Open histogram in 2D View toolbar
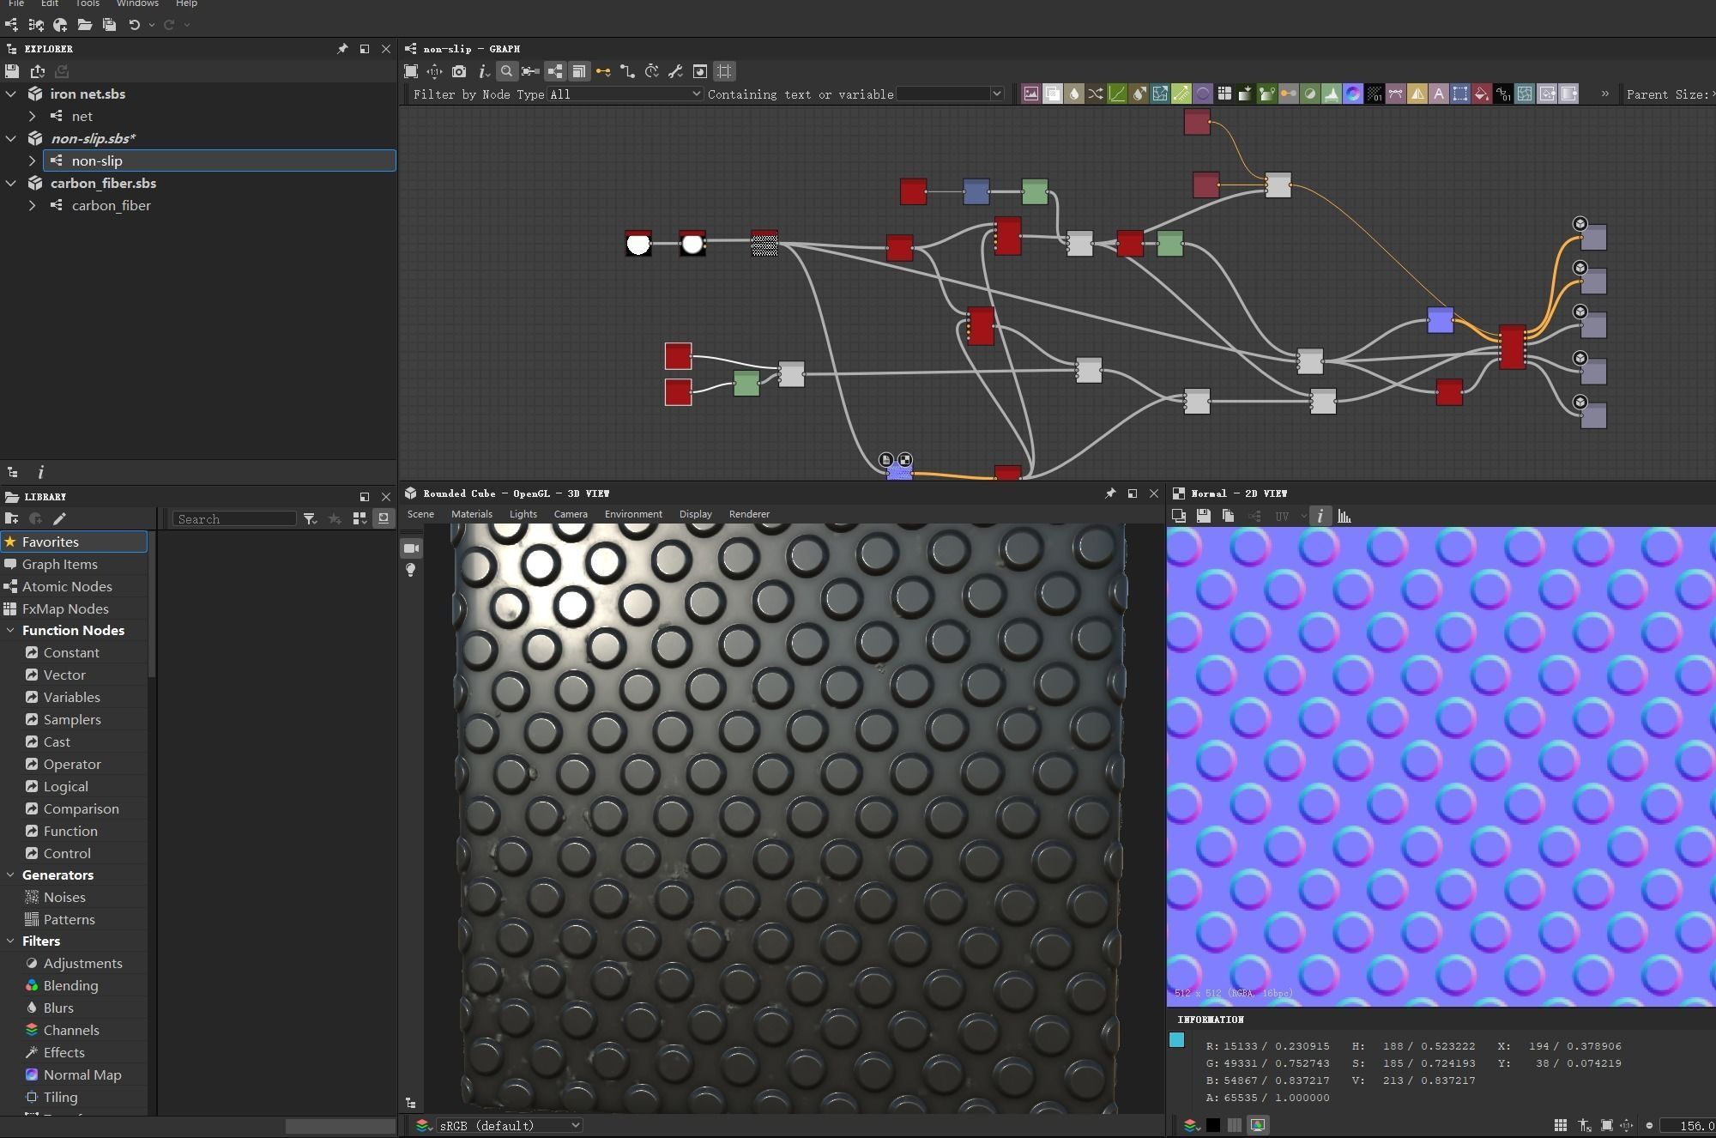Screen dimensions: 1716x1138 point(1344,516)
